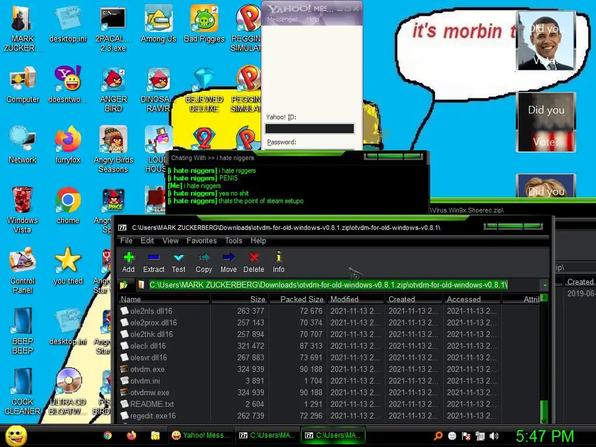
Task: Open the 7-Zip Help menu
Action: (x=258, y=240)
